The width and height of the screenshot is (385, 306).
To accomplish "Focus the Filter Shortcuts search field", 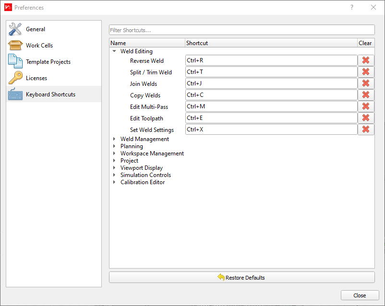I will 242,30.
